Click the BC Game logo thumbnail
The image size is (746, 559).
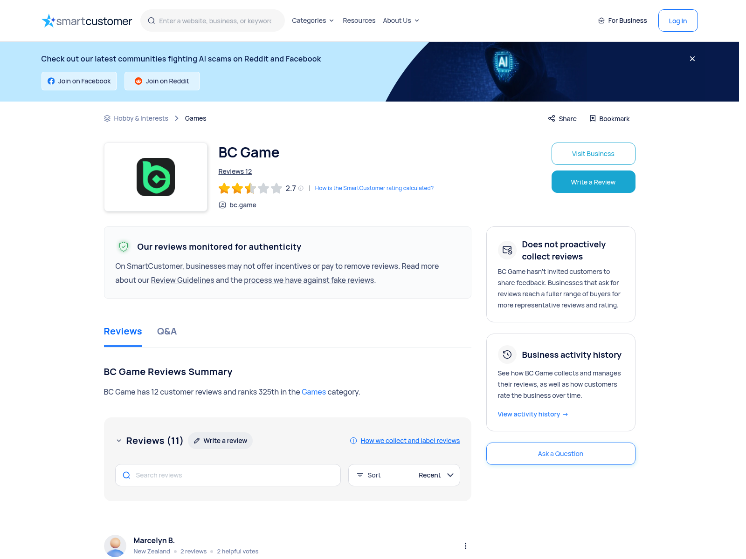click(x=156, y=177)
